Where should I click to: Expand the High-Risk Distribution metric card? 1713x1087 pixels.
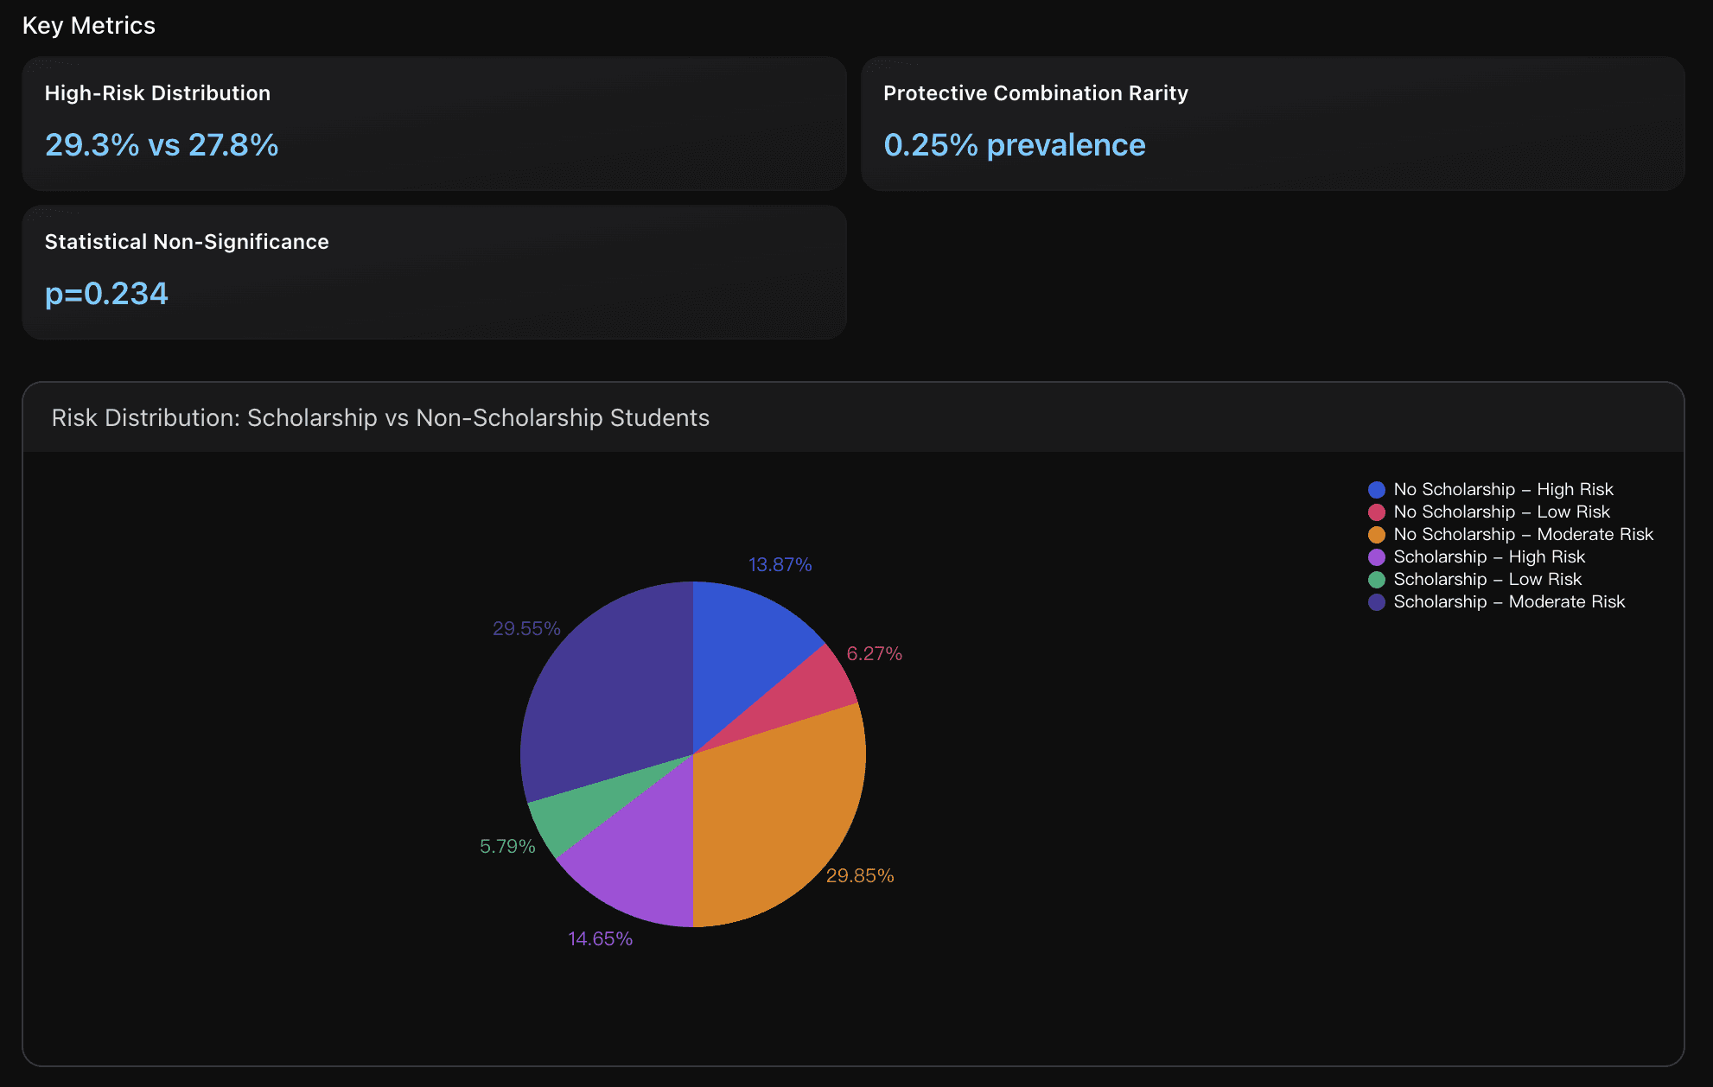(x=432, y=124)
